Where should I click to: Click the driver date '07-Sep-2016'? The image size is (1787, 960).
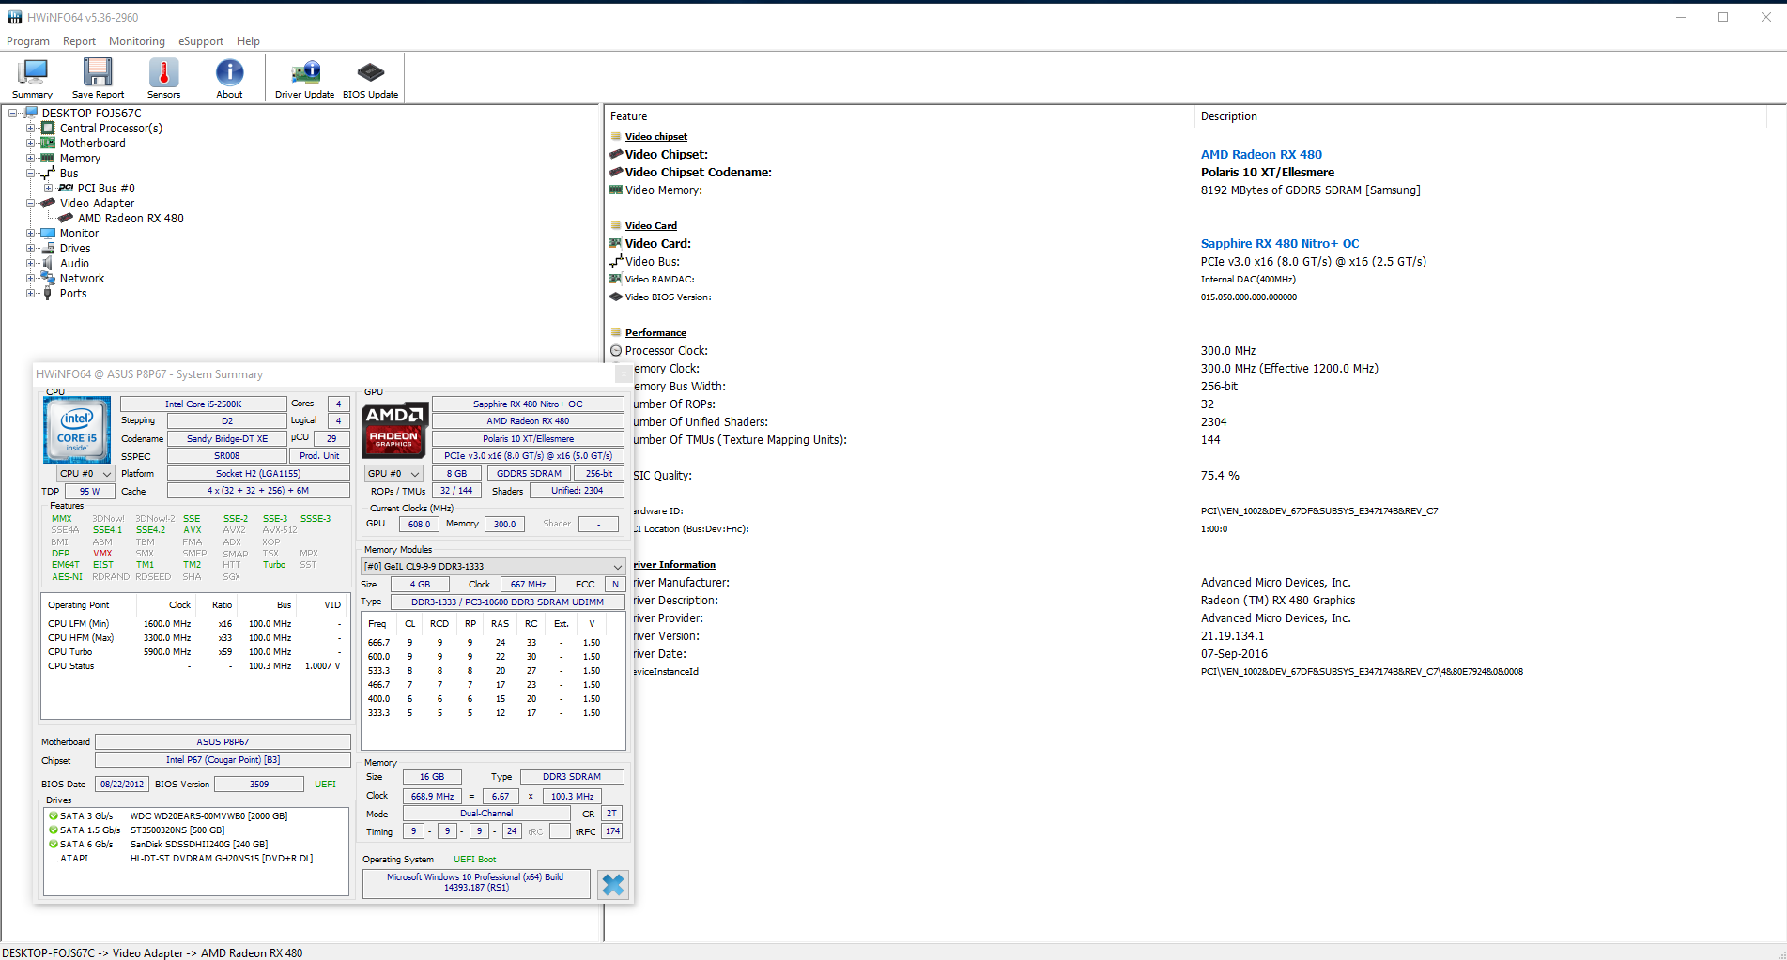1234,654
